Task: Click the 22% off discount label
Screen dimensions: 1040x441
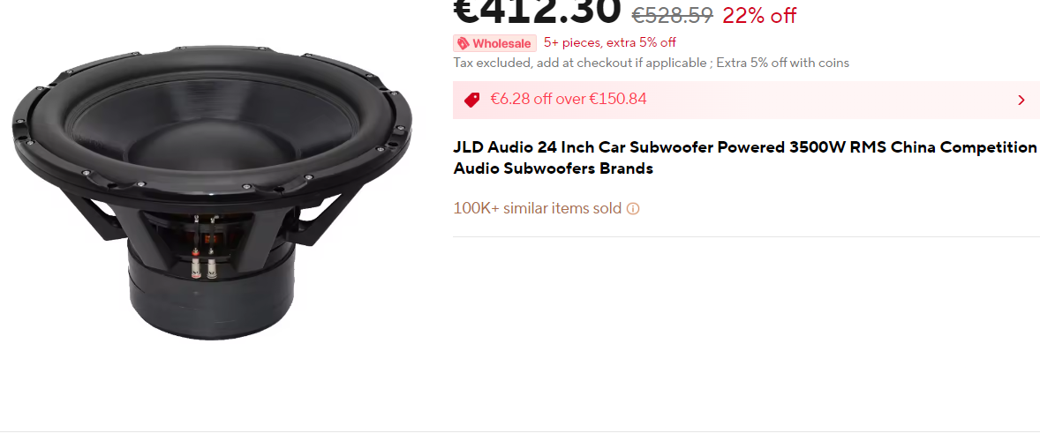Action: (x=759, y=15)
